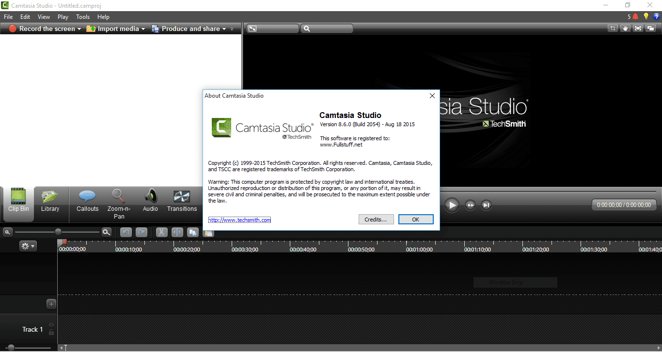
Task: Click the editing dimensions icon above preview
Action: pyautogui.click(x=252, y=29)
